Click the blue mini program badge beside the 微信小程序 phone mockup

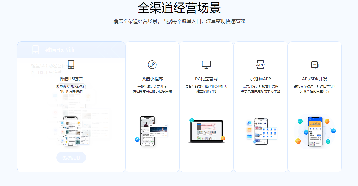[x=137, y=139]
